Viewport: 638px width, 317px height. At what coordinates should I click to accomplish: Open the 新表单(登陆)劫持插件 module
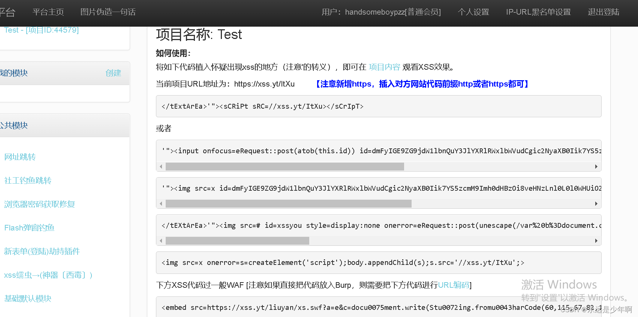click(42, 251)
